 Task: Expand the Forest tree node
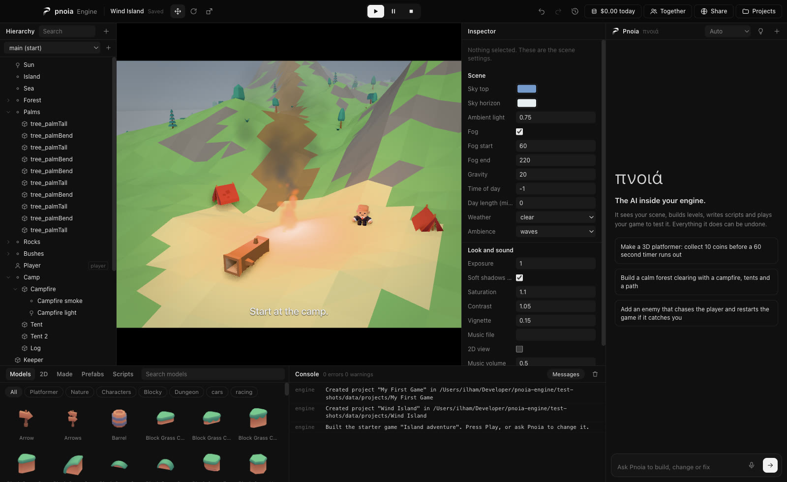(8, 100)
